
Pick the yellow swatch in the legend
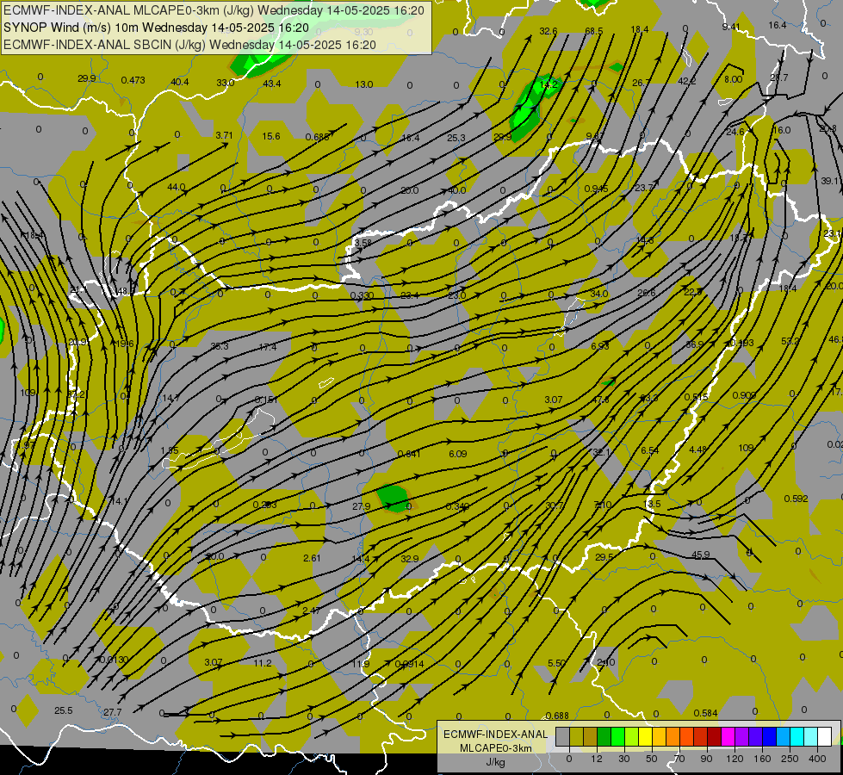pyautogui.click(x=646, y=737)
